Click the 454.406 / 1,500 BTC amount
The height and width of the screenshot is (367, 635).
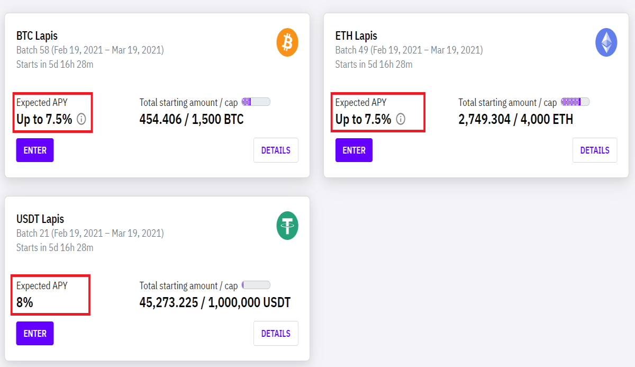coord(192,119)
